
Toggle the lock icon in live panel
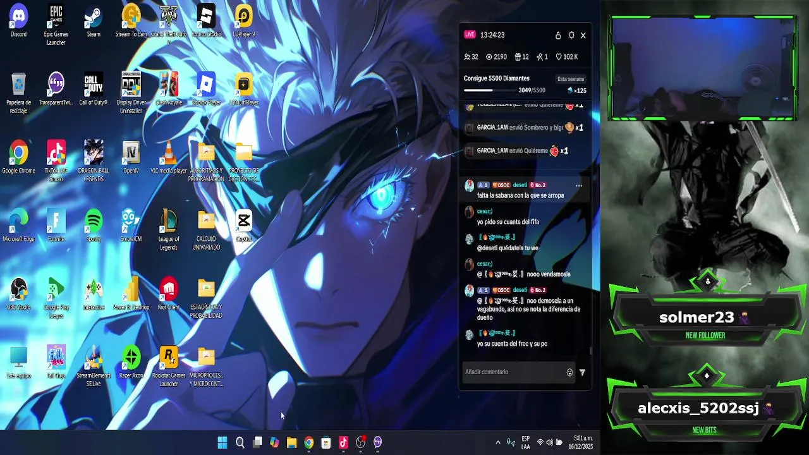tap(558, 35)
